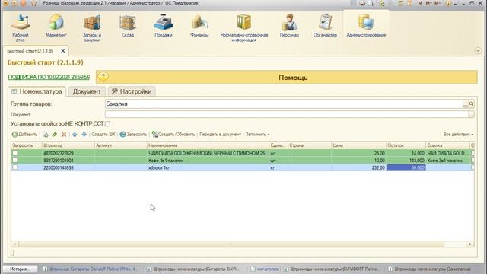Click the M memory button in title bar
Viewport: 487px width, 274px height.
pos(420,3)
